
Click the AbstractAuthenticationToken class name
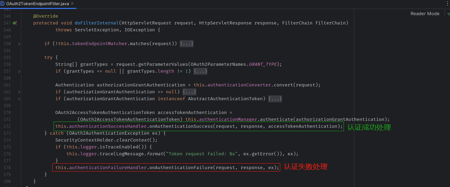pos(225,99)
